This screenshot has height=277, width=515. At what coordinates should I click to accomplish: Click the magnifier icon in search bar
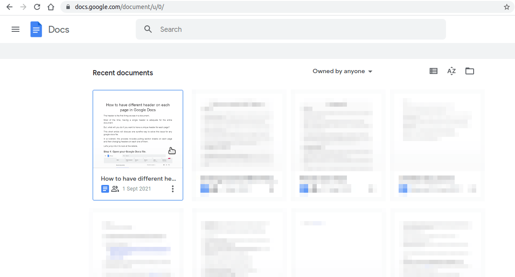click(x=148, y=29)
